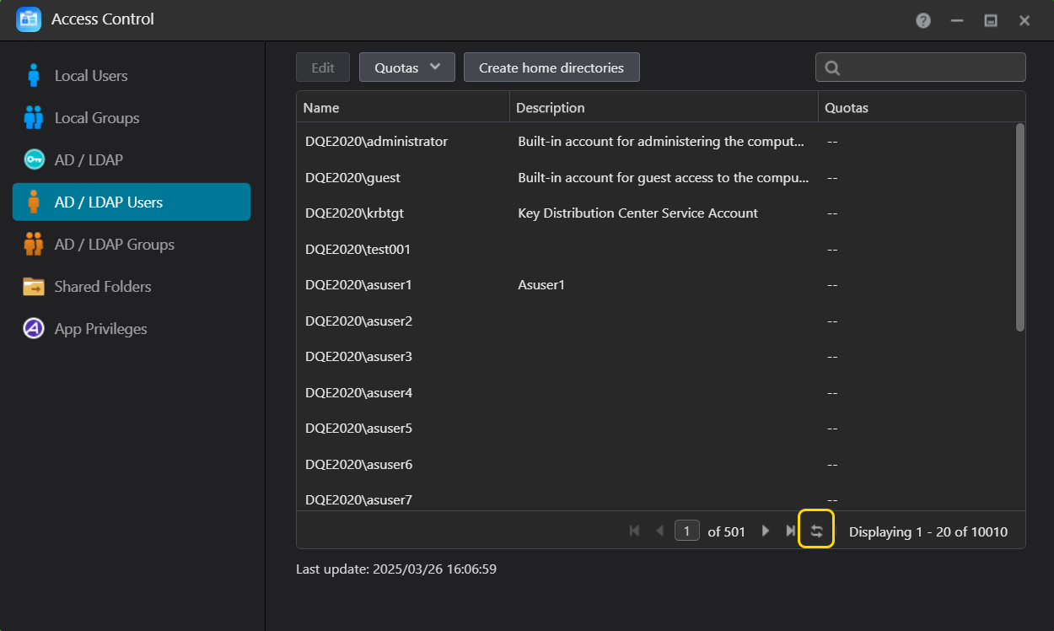The image size is (1054, 631).
Task: Open the AD / LDAP key icon
Action: [34, 160]
